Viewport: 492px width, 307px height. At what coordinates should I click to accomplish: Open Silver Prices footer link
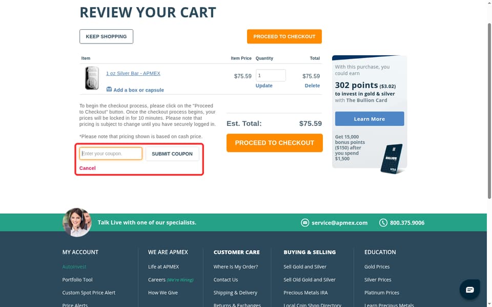pos(378,279)
